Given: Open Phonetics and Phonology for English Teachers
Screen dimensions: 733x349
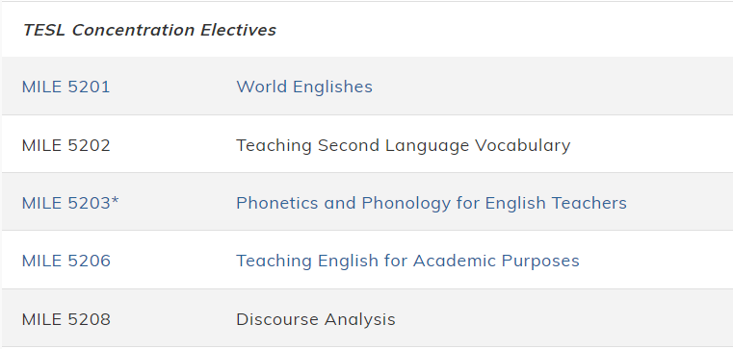Looking at the screenshot, I should [432, 203].
